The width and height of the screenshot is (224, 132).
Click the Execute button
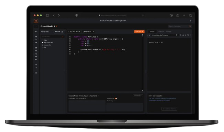139,32
